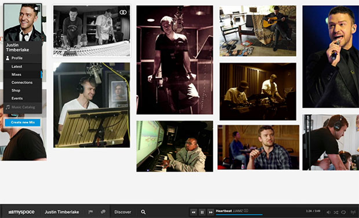Click the JJAMZ artist name in the player
The image size is (359, 218).
click(237, 210)
